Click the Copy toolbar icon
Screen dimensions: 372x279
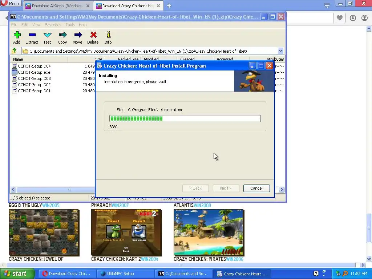pyautogui.click(x=62, y=37)
